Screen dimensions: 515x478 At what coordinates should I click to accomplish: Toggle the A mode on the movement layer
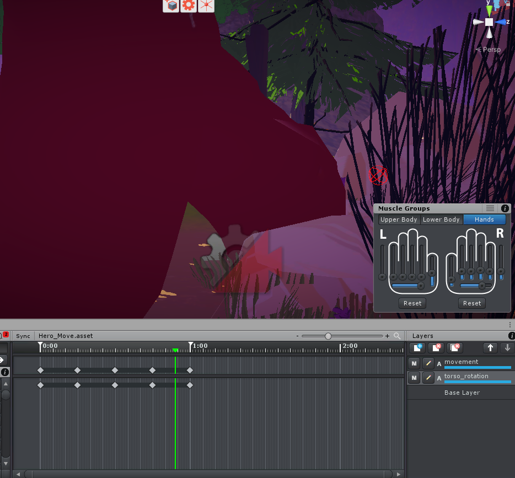pos(439,364)
